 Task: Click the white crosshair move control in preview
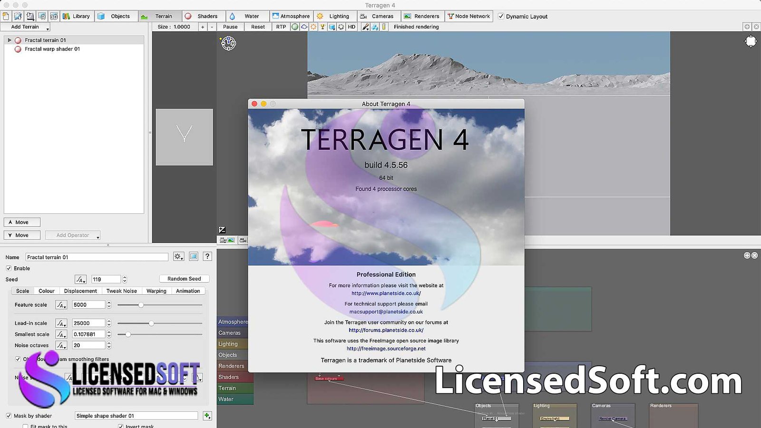point(751,41)
